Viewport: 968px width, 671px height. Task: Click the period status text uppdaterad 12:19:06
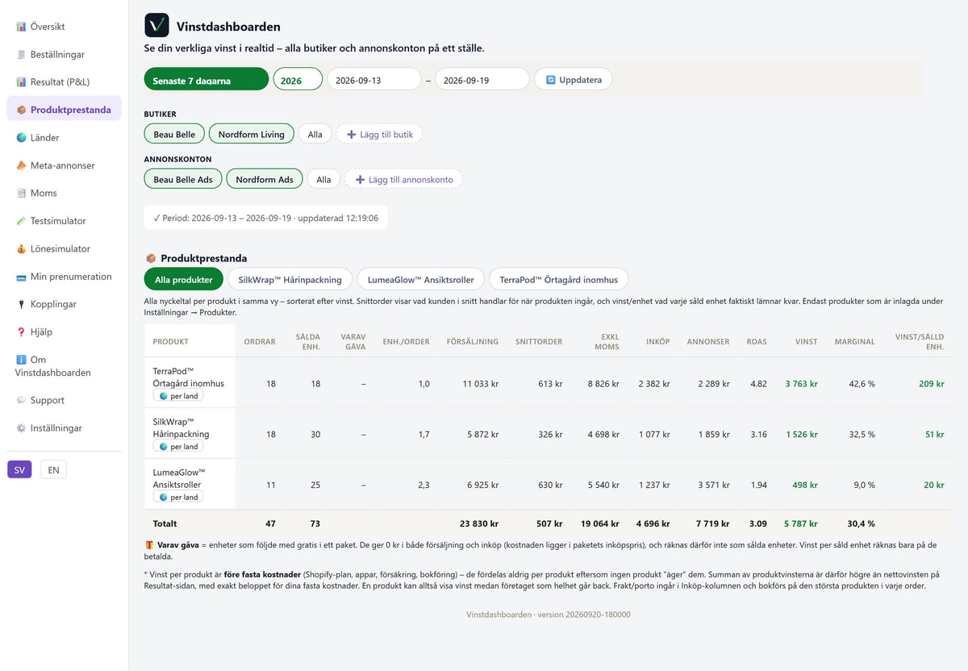tap(338, 218)
